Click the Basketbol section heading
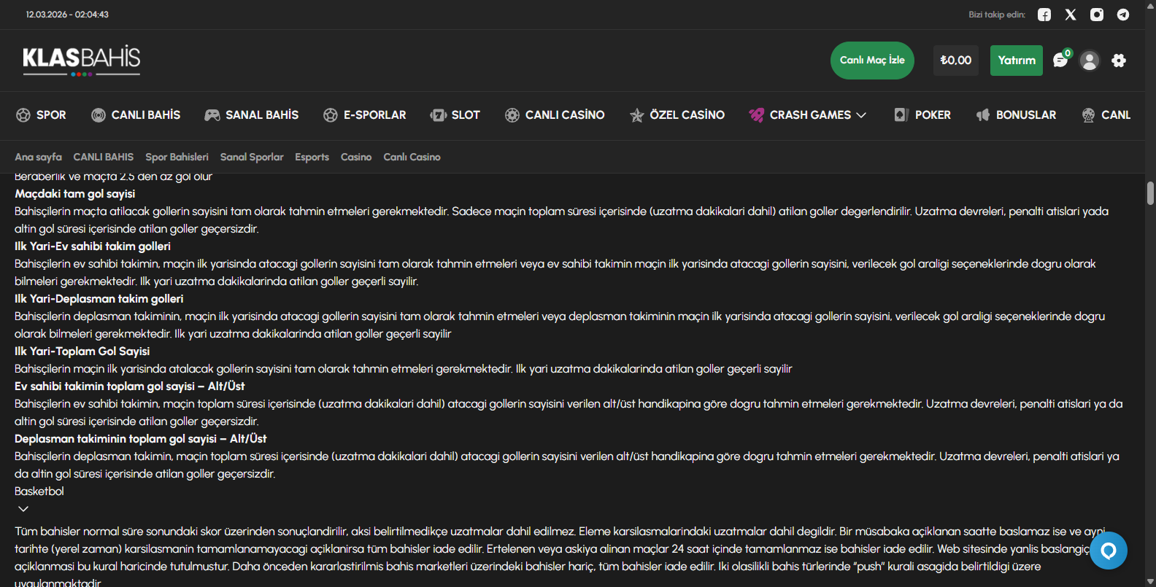 tap(39, 491)
